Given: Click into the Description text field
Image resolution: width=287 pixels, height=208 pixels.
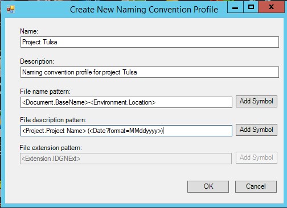Looking at the screenshot, I should (x=150, y=72).
